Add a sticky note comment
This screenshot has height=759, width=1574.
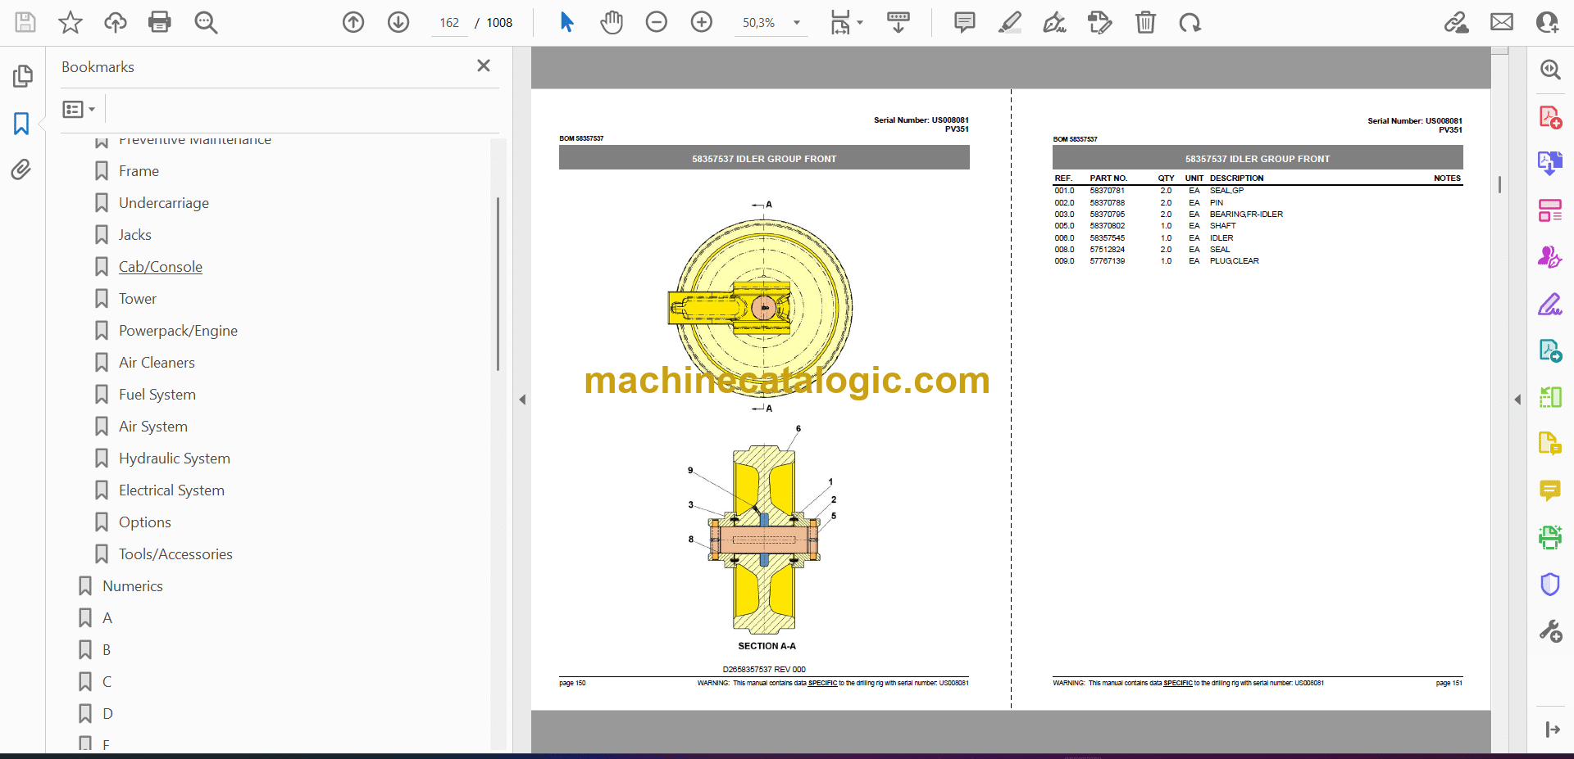(x=964, y=22)
